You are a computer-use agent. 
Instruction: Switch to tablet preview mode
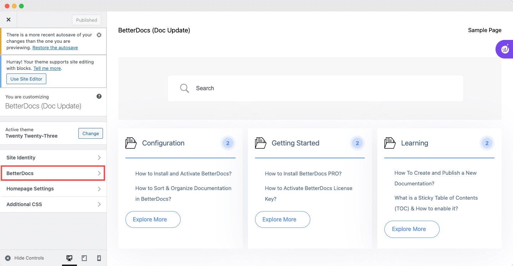84,258
